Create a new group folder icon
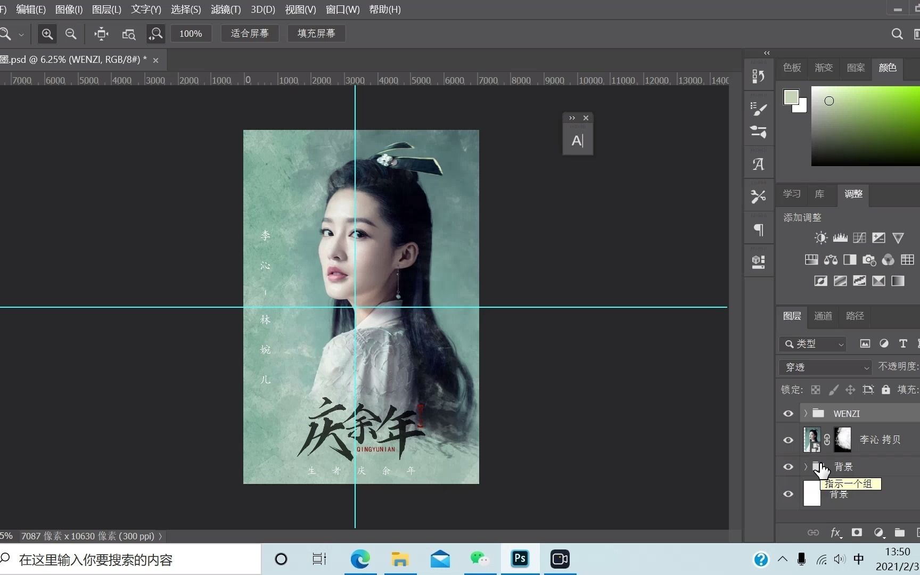Image resolution: width=920 pixels, height=575 pixels. tap(900, 532)
